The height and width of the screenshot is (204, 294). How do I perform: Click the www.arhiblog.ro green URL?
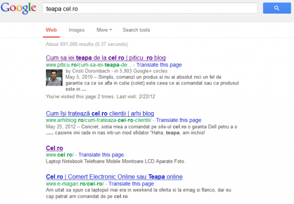point(99,120)
